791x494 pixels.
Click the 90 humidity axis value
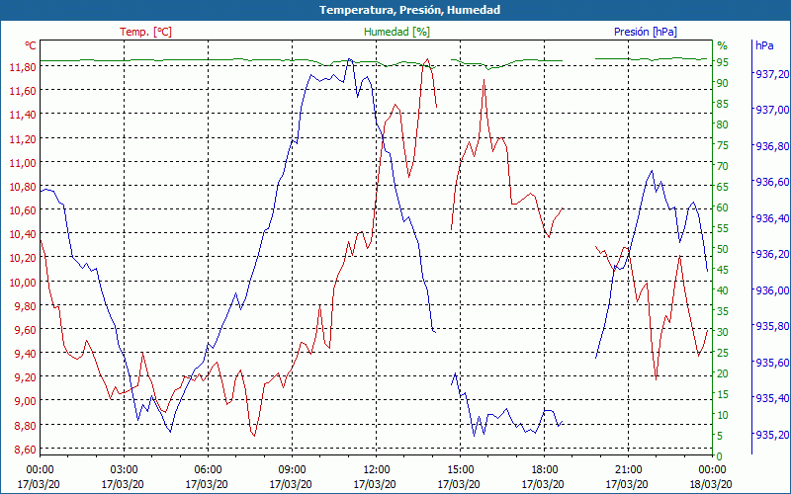coord(723,83)
